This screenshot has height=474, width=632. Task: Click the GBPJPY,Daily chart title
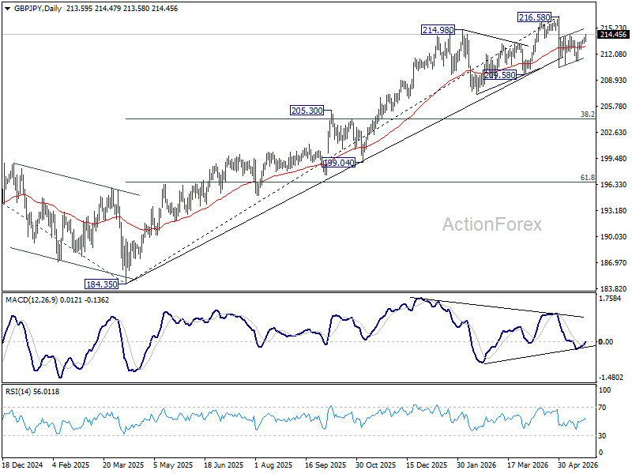[x=38, y=9]
